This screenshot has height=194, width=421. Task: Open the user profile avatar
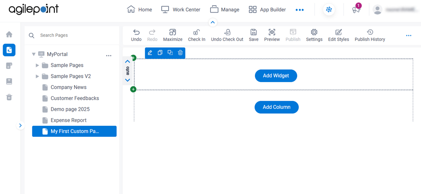coord(378,10)
